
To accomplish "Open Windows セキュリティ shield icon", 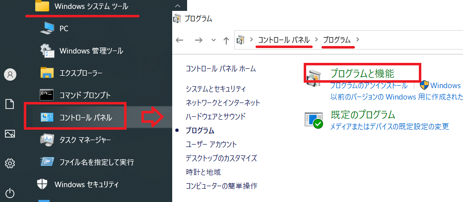I will [x=42, y=184].
